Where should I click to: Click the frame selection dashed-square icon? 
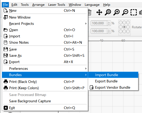pos(134,12)
